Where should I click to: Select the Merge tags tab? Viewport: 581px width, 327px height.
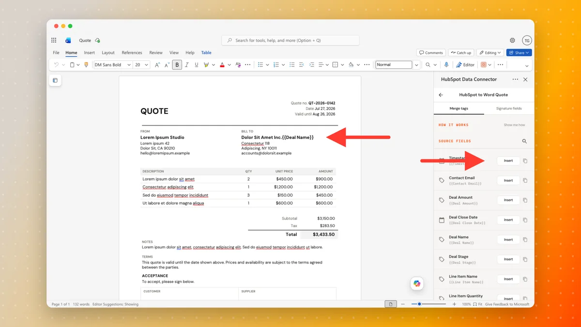tap(459, 109)
